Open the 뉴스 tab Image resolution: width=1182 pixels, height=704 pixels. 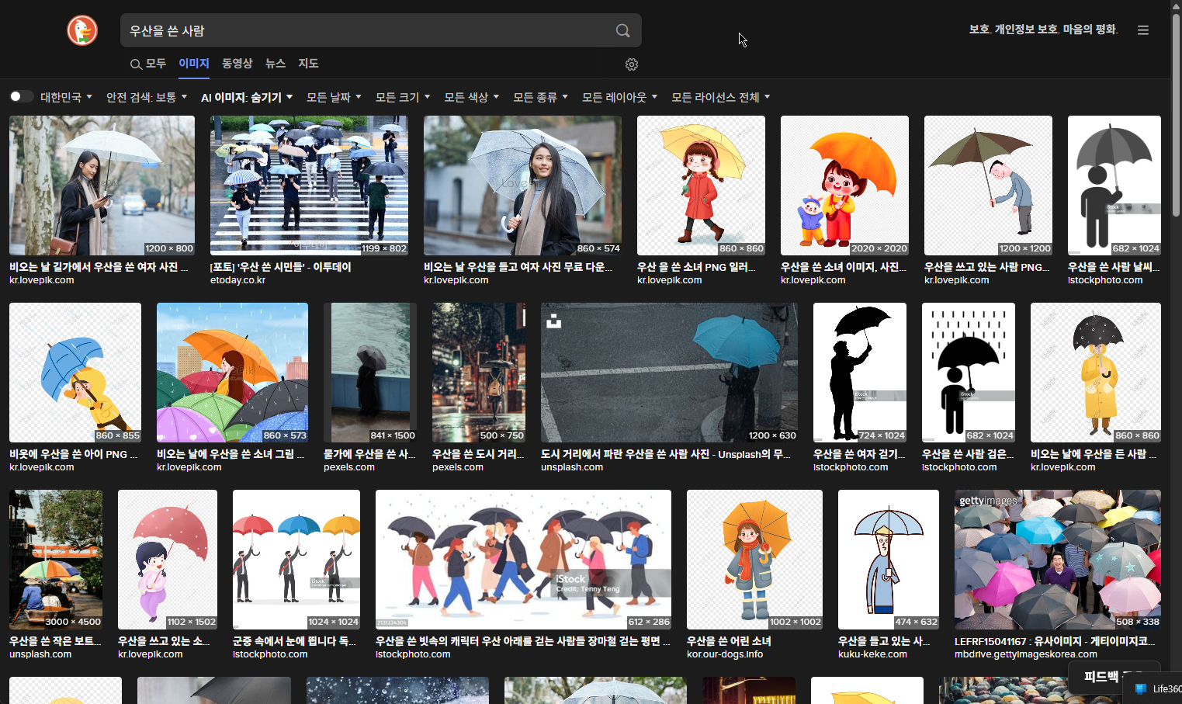coord(275,64)
